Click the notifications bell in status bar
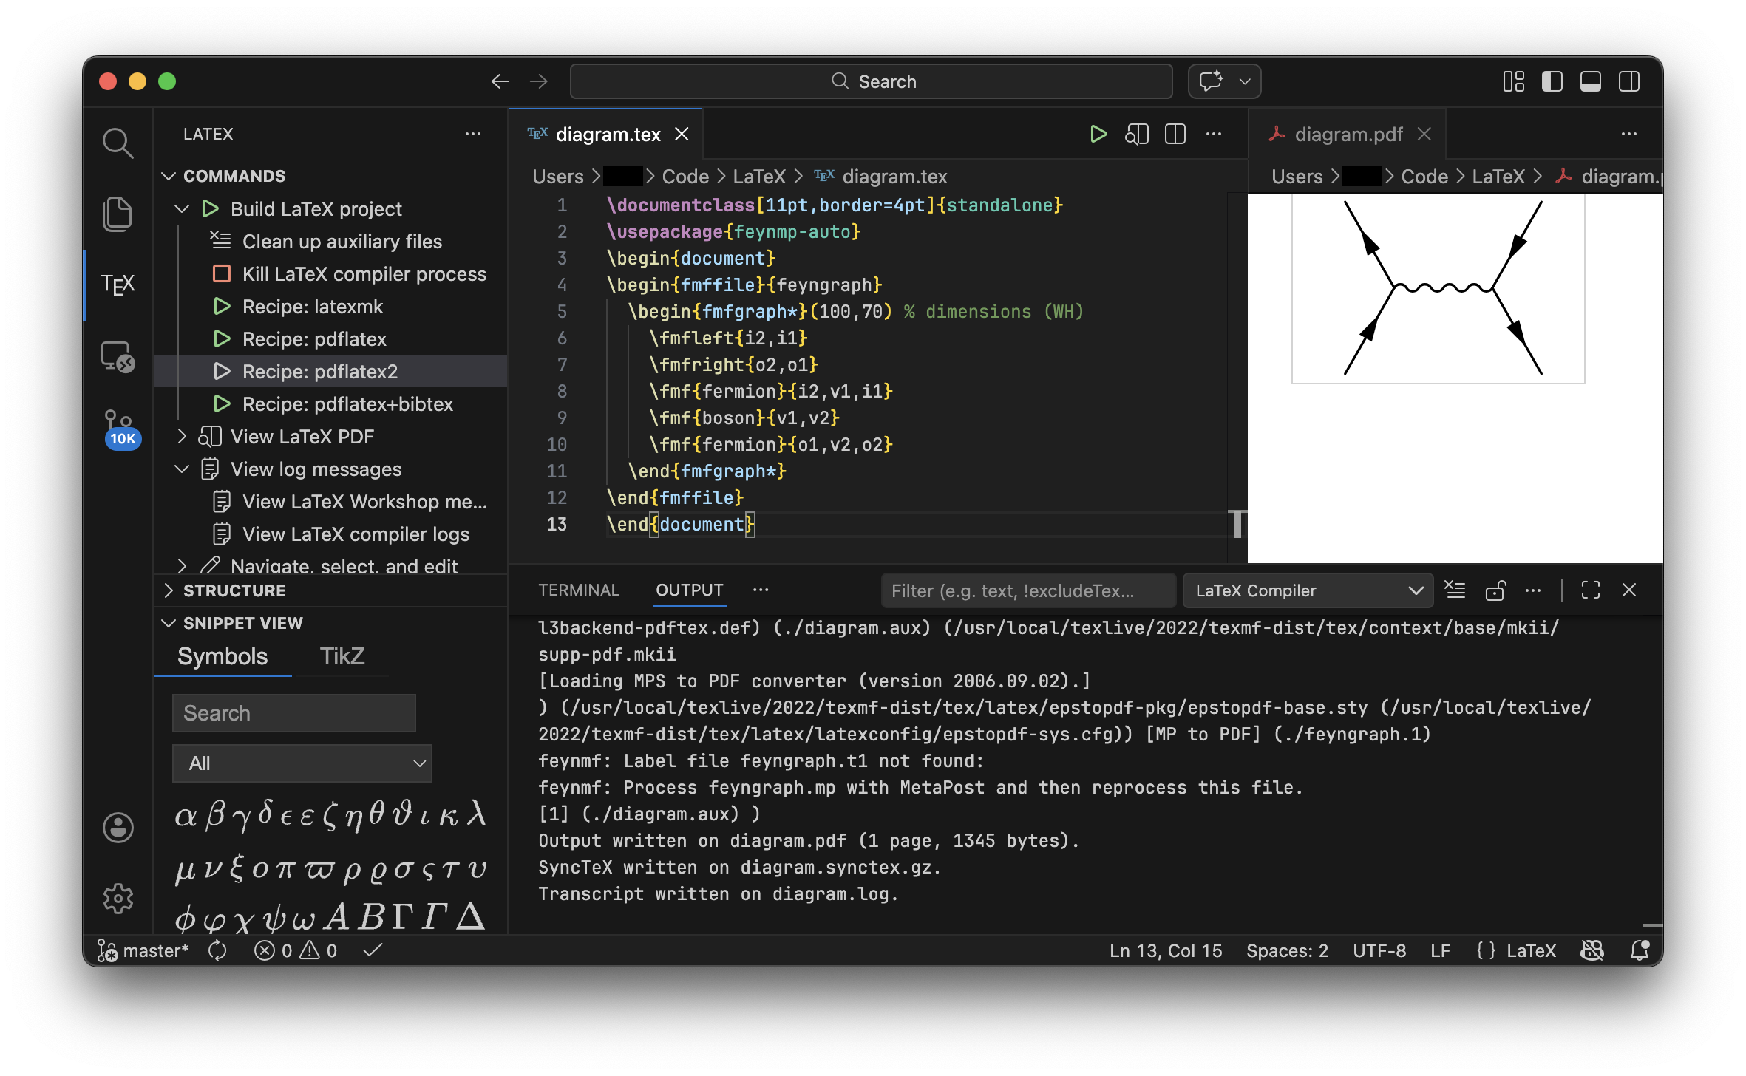The width and height of the screenshot is (1746, 1076). point(1640,950)
